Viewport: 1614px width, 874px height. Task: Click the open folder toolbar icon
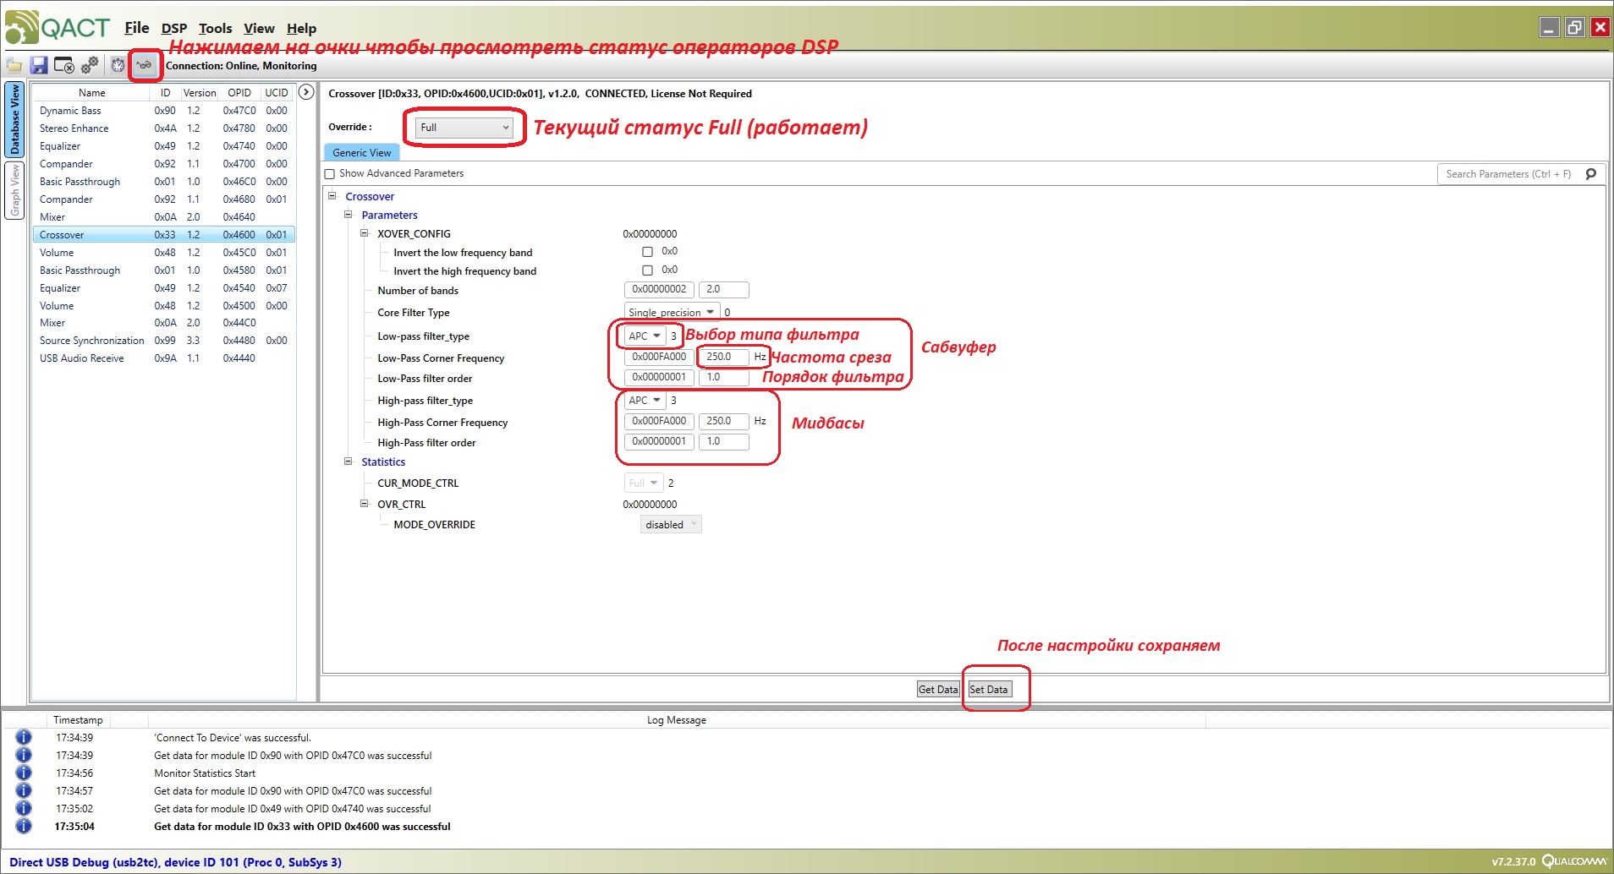coord(14,65)
